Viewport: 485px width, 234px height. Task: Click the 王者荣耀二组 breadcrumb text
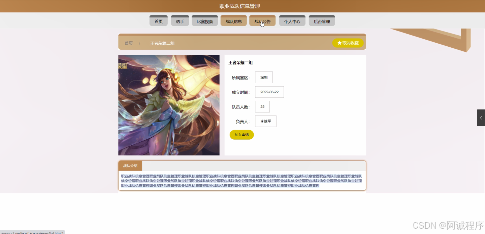[x=162, y=43]
